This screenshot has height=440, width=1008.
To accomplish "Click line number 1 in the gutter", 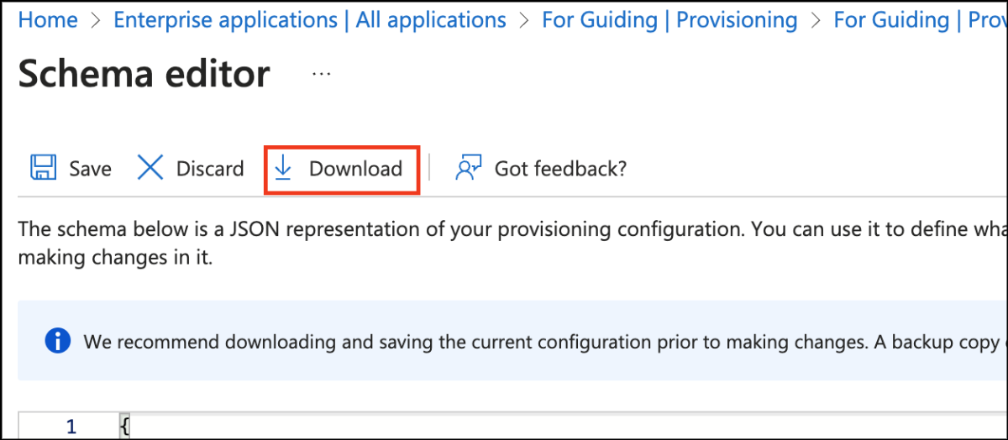I will click(x=71, y=427).
